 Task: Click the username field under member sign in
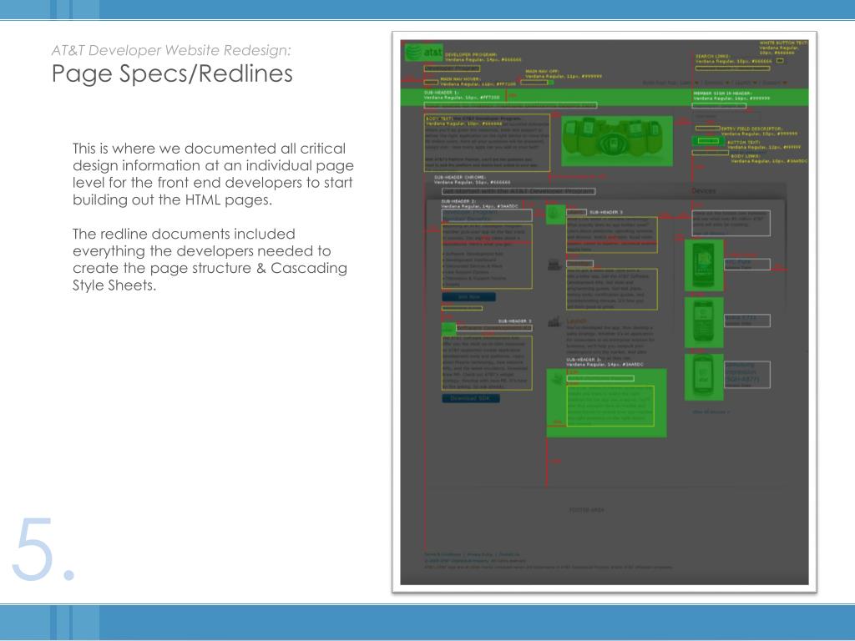point(726,117)
